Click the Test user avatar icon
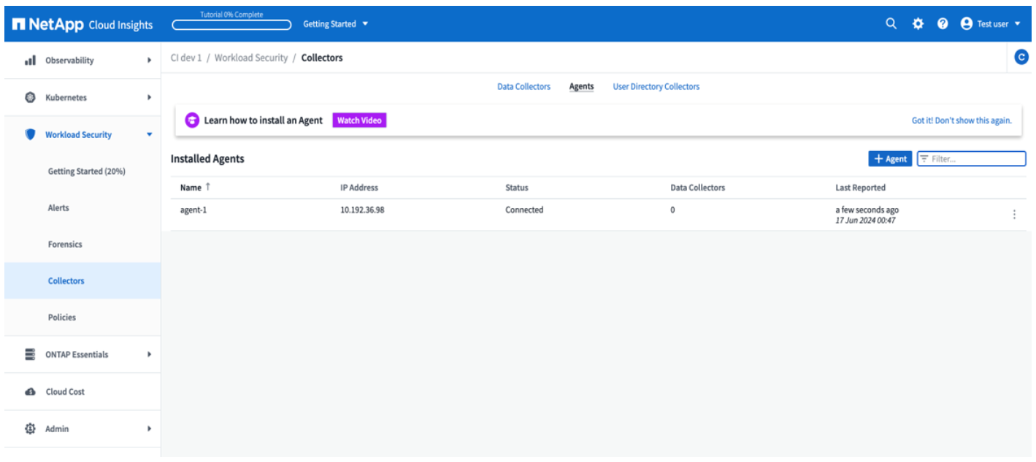Screen dimensions: 1036x462 [x=967, y=23]
